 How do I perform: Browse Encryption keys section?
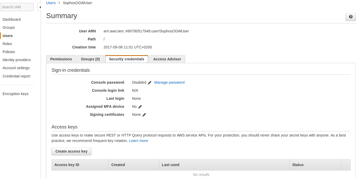(x=15, y=94)
